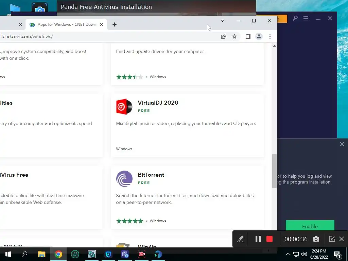Image resolution: width=348 pixels, height=261 pixels.
Task: Click Windows label on VirtualDJ card
Action: click(x=124, y=149)
